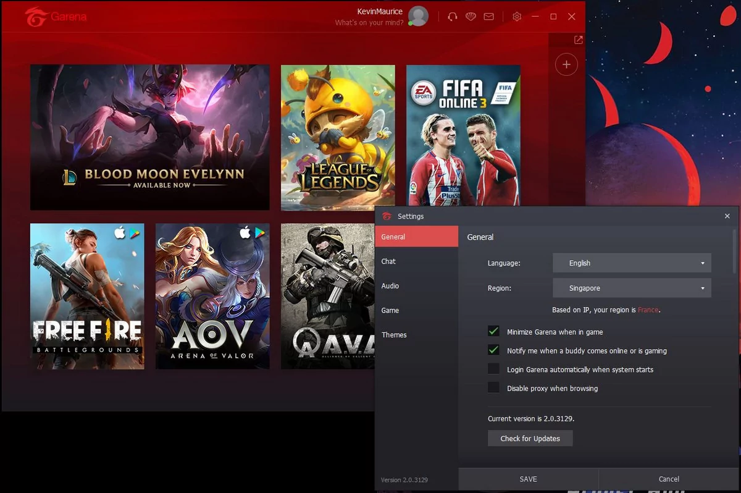Viewport: 741px width, 493px height.
Task: Click the "Current version is 2.0.3129." text
Action: click(x=531, y=418)
